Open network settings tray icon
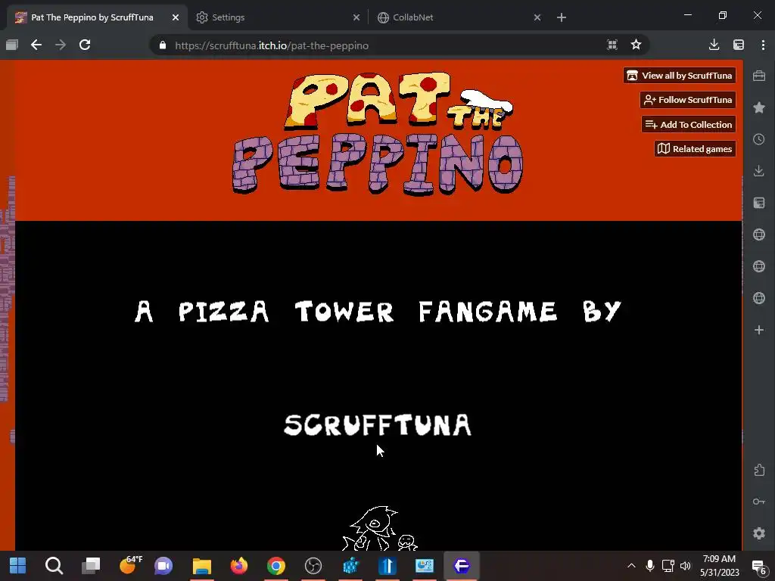 point(668,566)
